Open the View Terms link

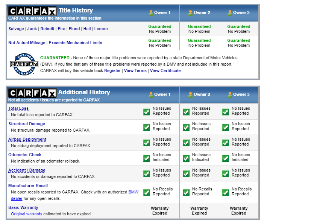135,71
